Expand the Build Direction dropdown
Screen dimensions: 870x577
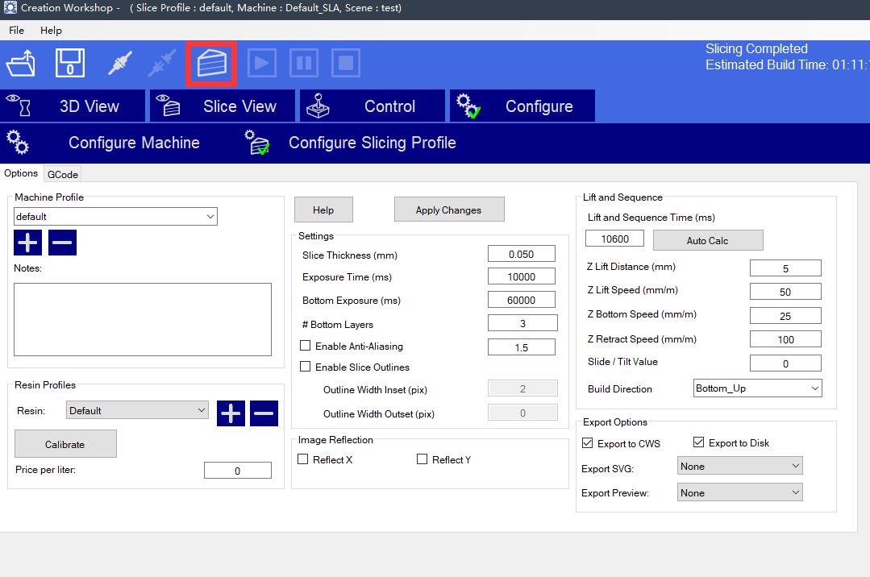pyautogui.click(x=757, y=388)
